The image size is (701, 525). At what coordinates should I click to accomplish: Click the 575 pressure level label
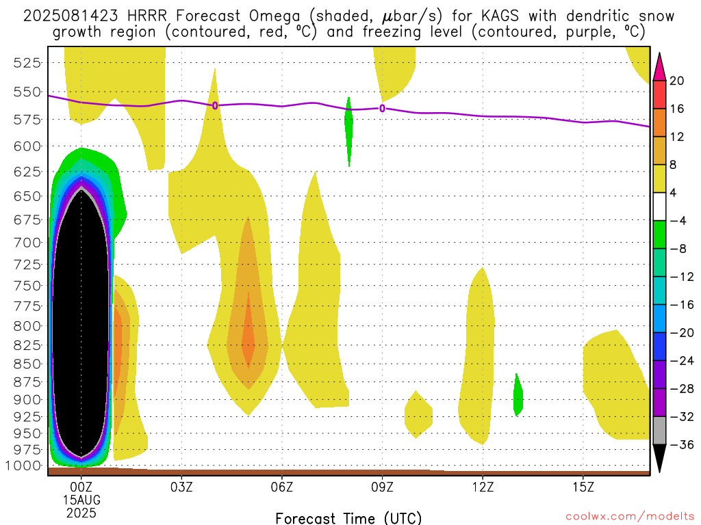click(27, 120)
